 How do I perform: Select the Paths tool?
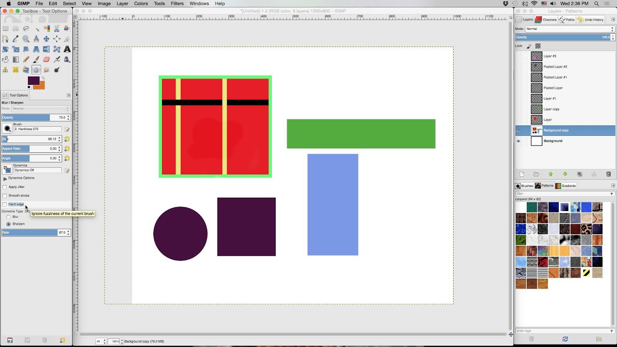[5, 39]
